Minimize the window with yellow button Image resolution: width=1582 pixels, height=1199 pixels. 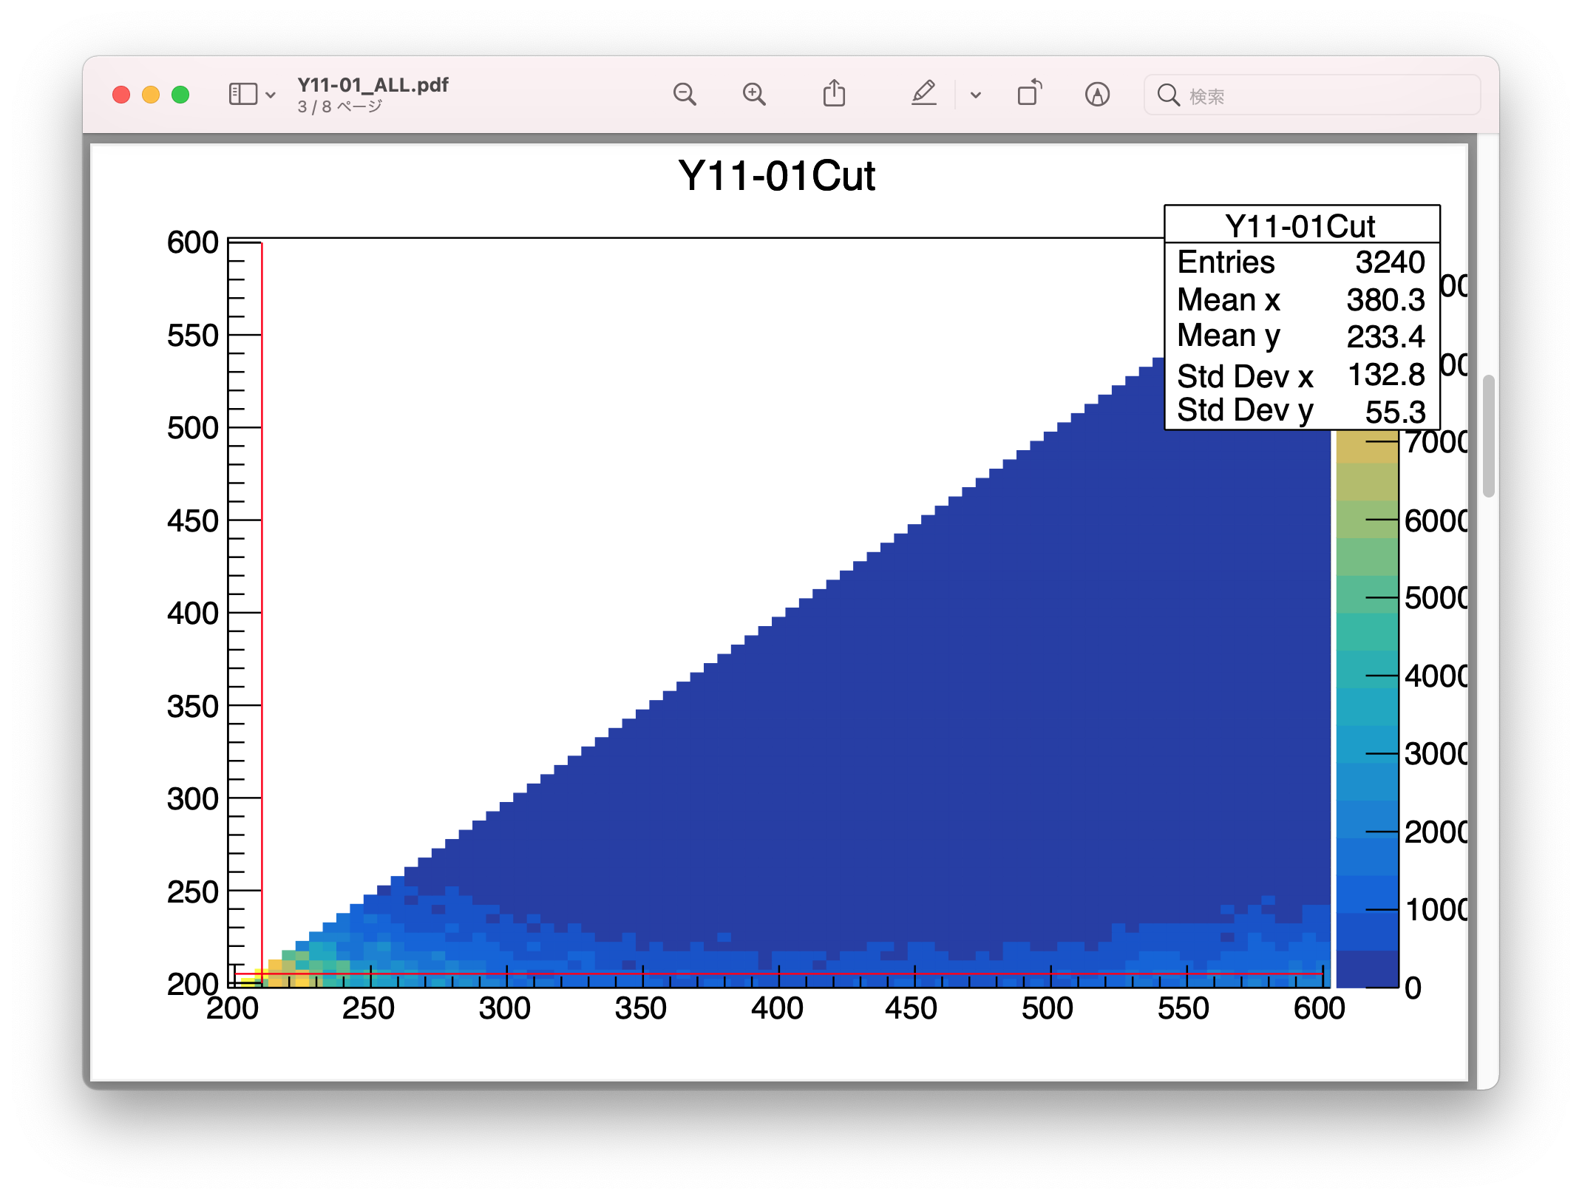151,95
